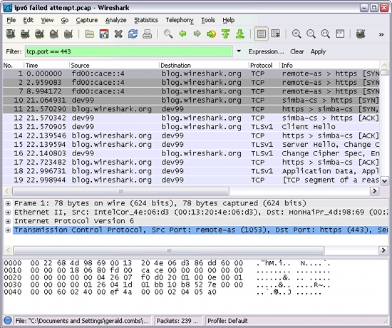Click the expert info status circle
Screen dimensions: 392x328
click(8, 320)
